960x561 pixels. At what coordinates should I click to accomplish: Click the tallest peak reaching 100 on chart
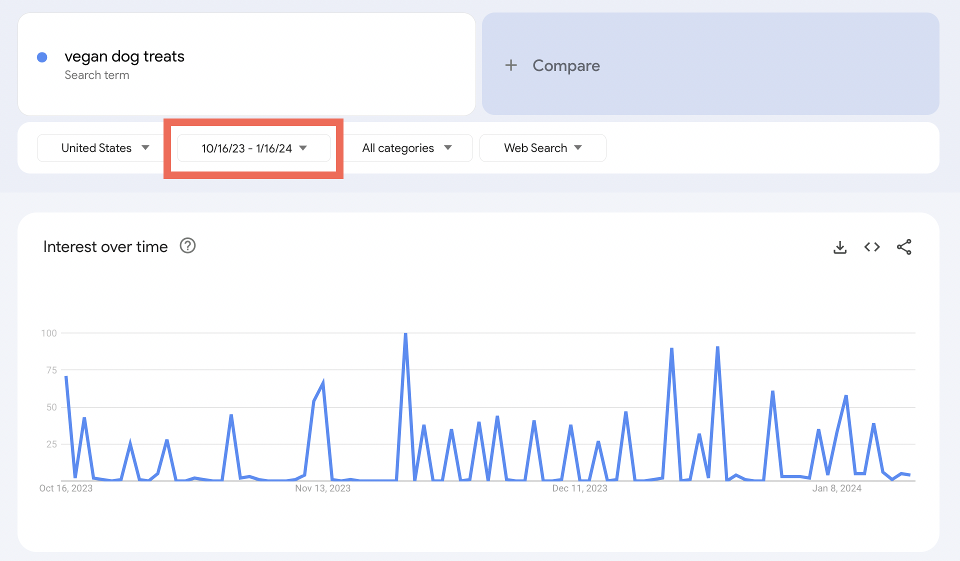405,334
